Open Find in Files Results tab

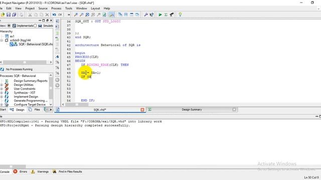tap(67, 172)
